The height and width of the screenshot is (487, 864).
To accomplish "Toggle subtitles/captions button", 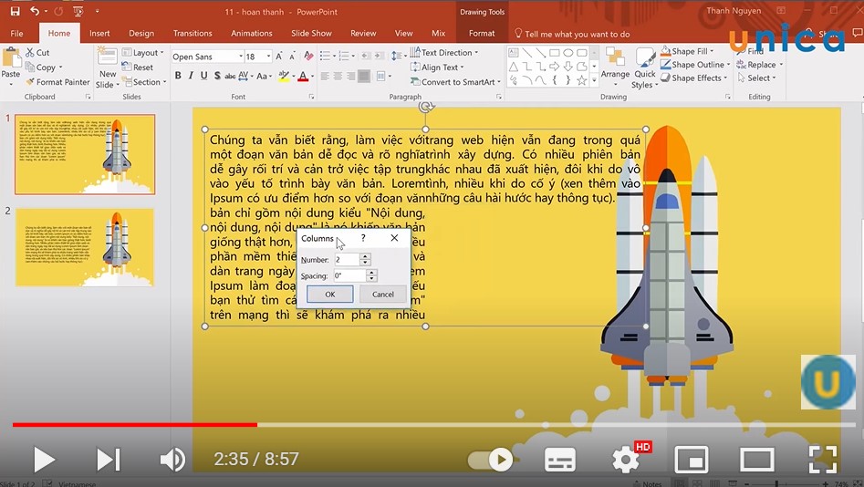I will [x=559, y=459].
